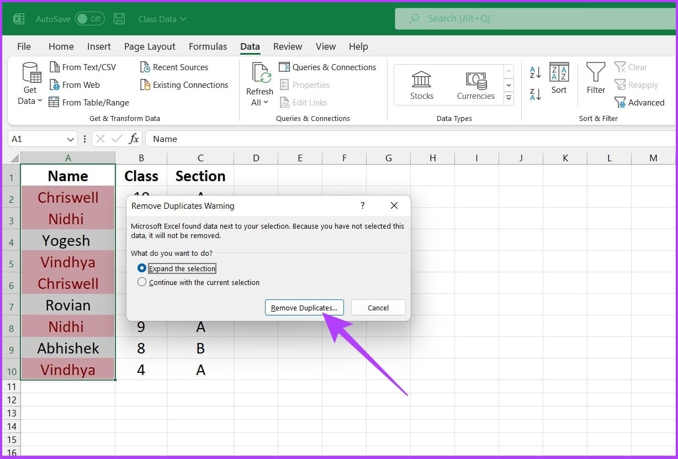Open Queries & Connections pane
Screen dimensions: 678x459
[x=327, y=67]
